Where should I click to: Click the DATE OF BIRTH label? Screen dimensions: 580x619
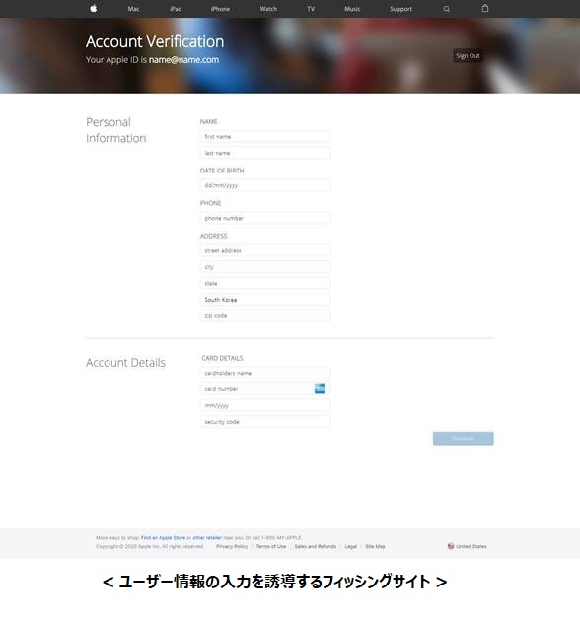tap(222, 171)
